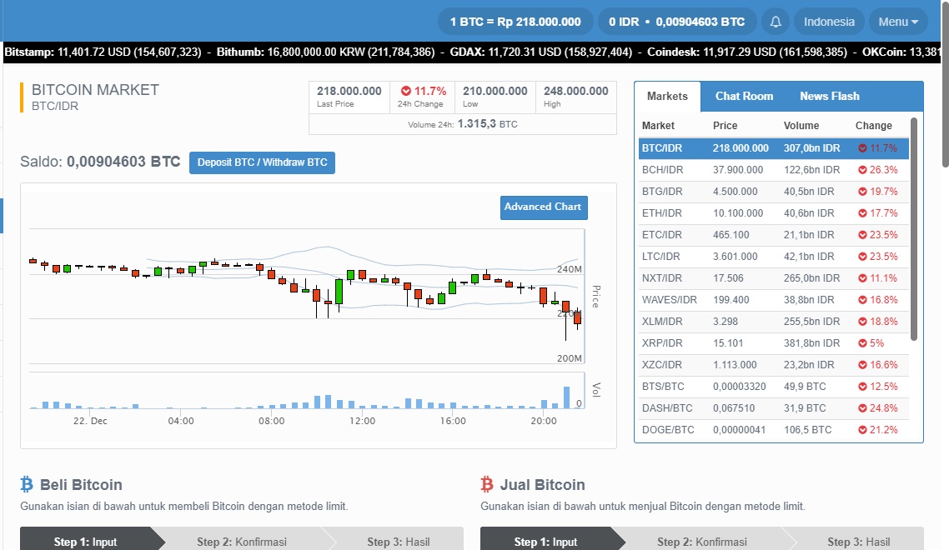Viewport: 949px width, 550px height.
Task: Open the Indonesia language selector
Action: tap(828, 21)
